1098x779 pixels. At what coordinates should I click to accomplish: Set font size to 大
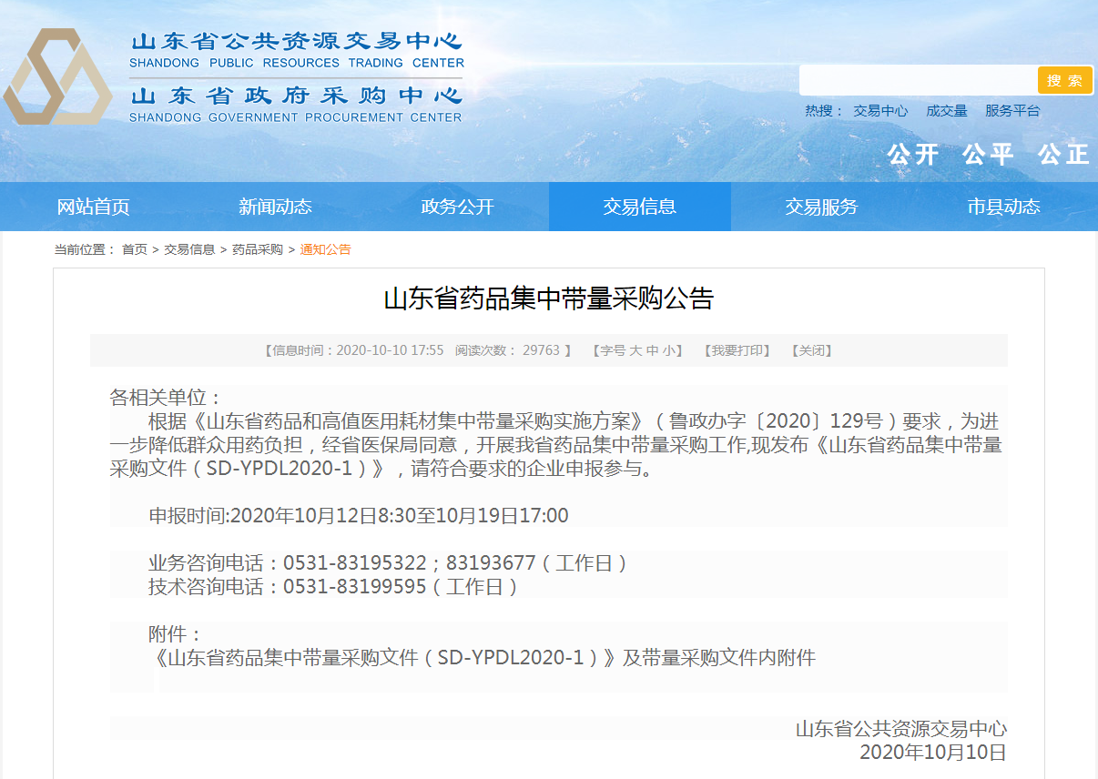tap(636, 350)
